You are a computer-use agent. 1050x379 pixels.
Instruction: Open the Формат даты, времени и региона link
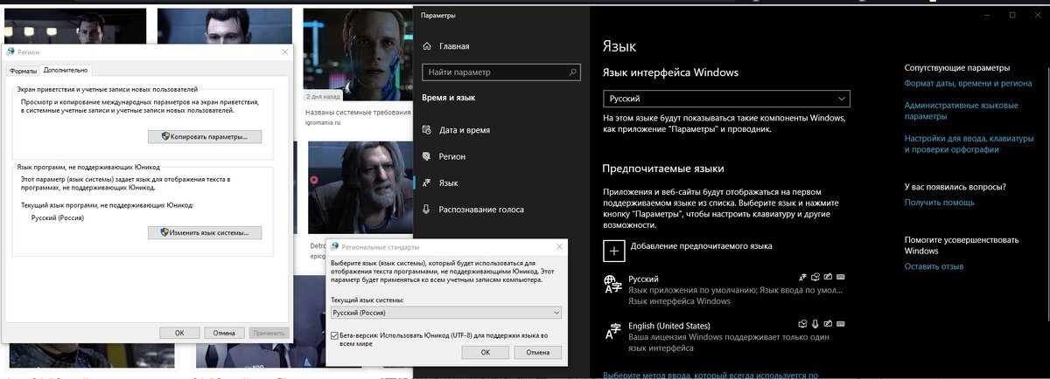point(968,84)
